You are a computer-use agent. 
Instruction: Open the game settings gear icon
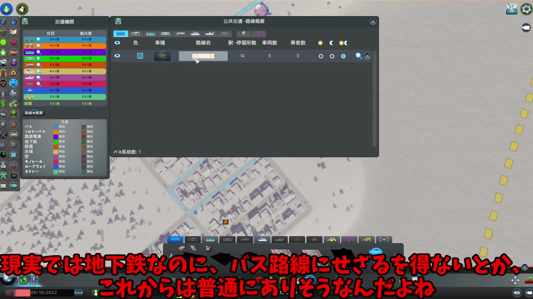tap(526, 9)
